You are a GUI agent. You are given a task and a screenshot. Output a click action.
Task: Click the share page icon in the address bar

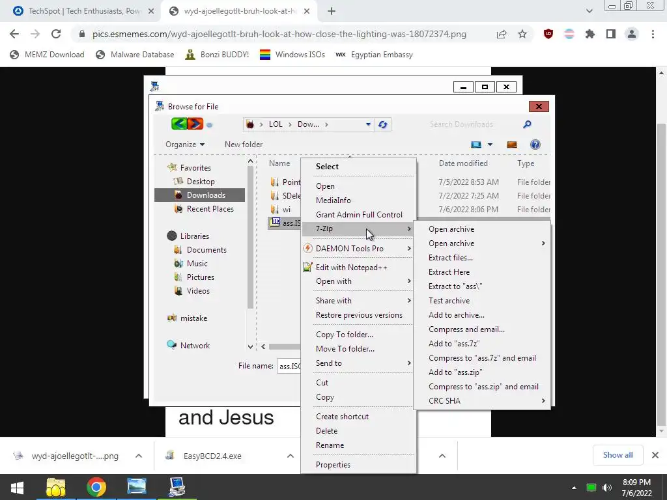pos(502,34)
